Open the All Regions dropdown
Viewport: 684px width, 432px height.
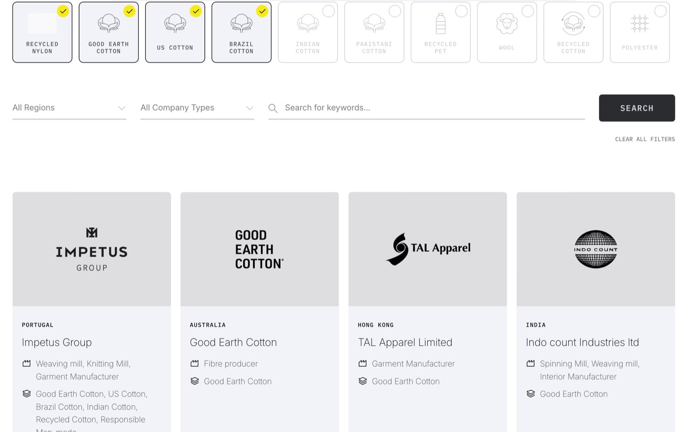pos(69,108)
